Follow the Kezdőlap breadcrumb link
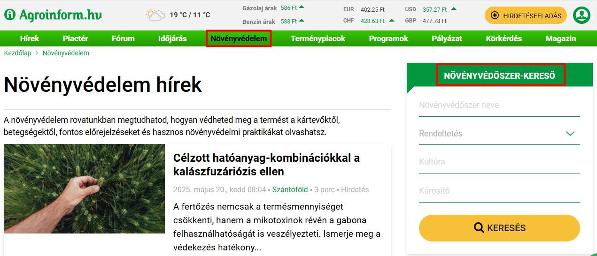Viewport: 597px width, 256px height. (x=17, y=53)
